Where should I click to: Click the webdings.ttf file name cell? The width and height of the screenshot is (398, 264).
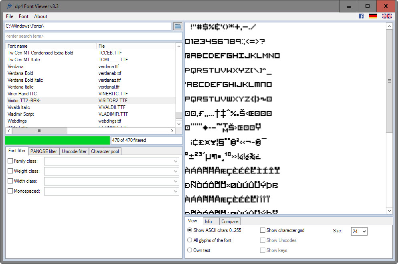[x=110, y=121]
